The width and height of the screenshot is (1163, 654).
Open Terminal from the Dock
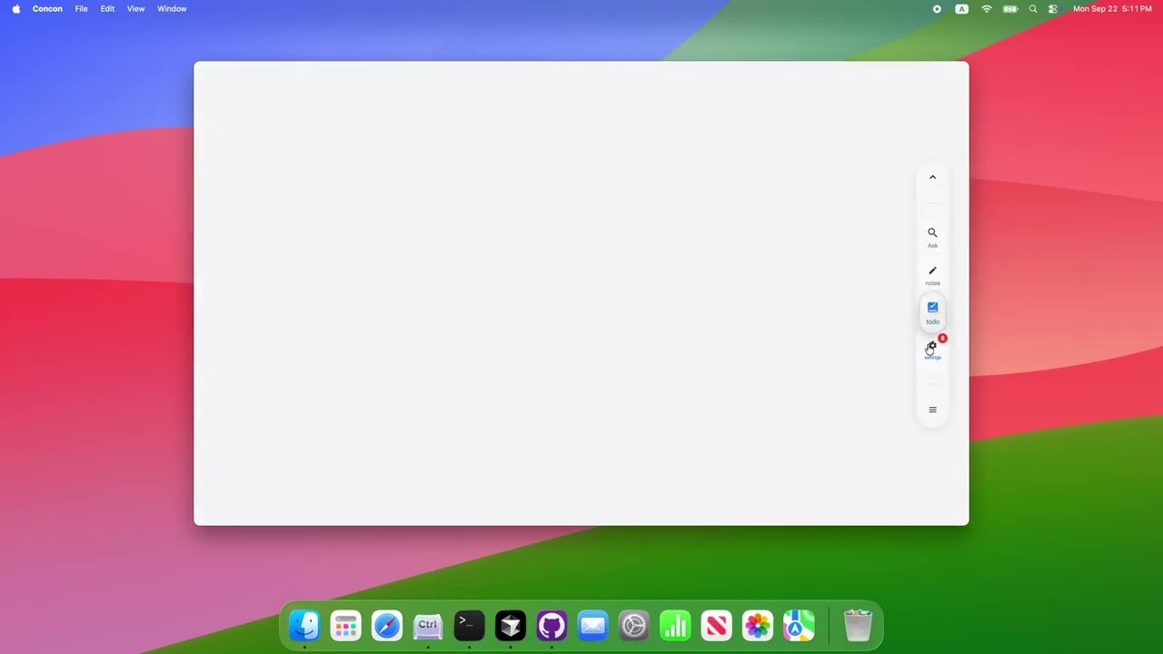(x=469, y=625)
